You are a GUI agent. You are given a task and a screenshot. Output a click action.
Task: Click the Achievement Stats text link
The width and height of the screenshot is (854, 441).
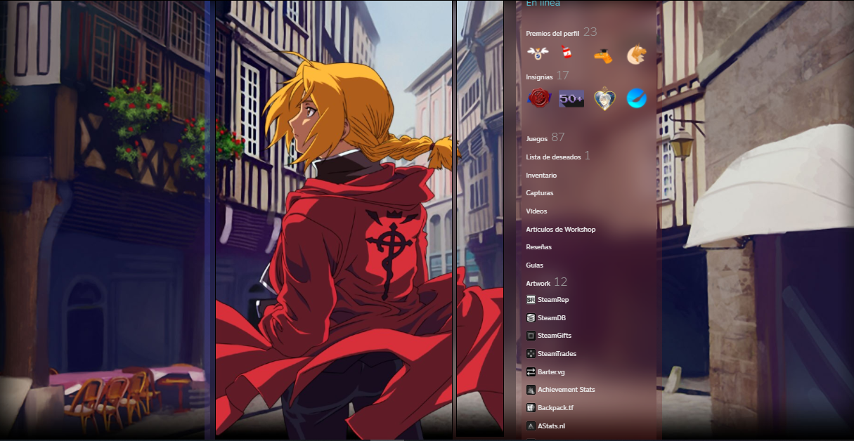point(566,389)
